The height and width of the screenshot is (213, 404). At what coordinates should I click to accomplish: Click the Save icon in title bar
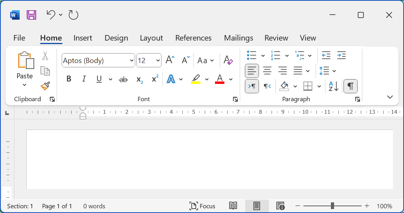point(31,15)
